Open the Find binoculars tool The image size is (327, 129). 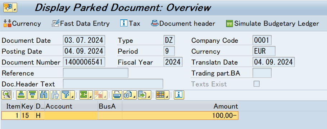[x=44, y=95]
